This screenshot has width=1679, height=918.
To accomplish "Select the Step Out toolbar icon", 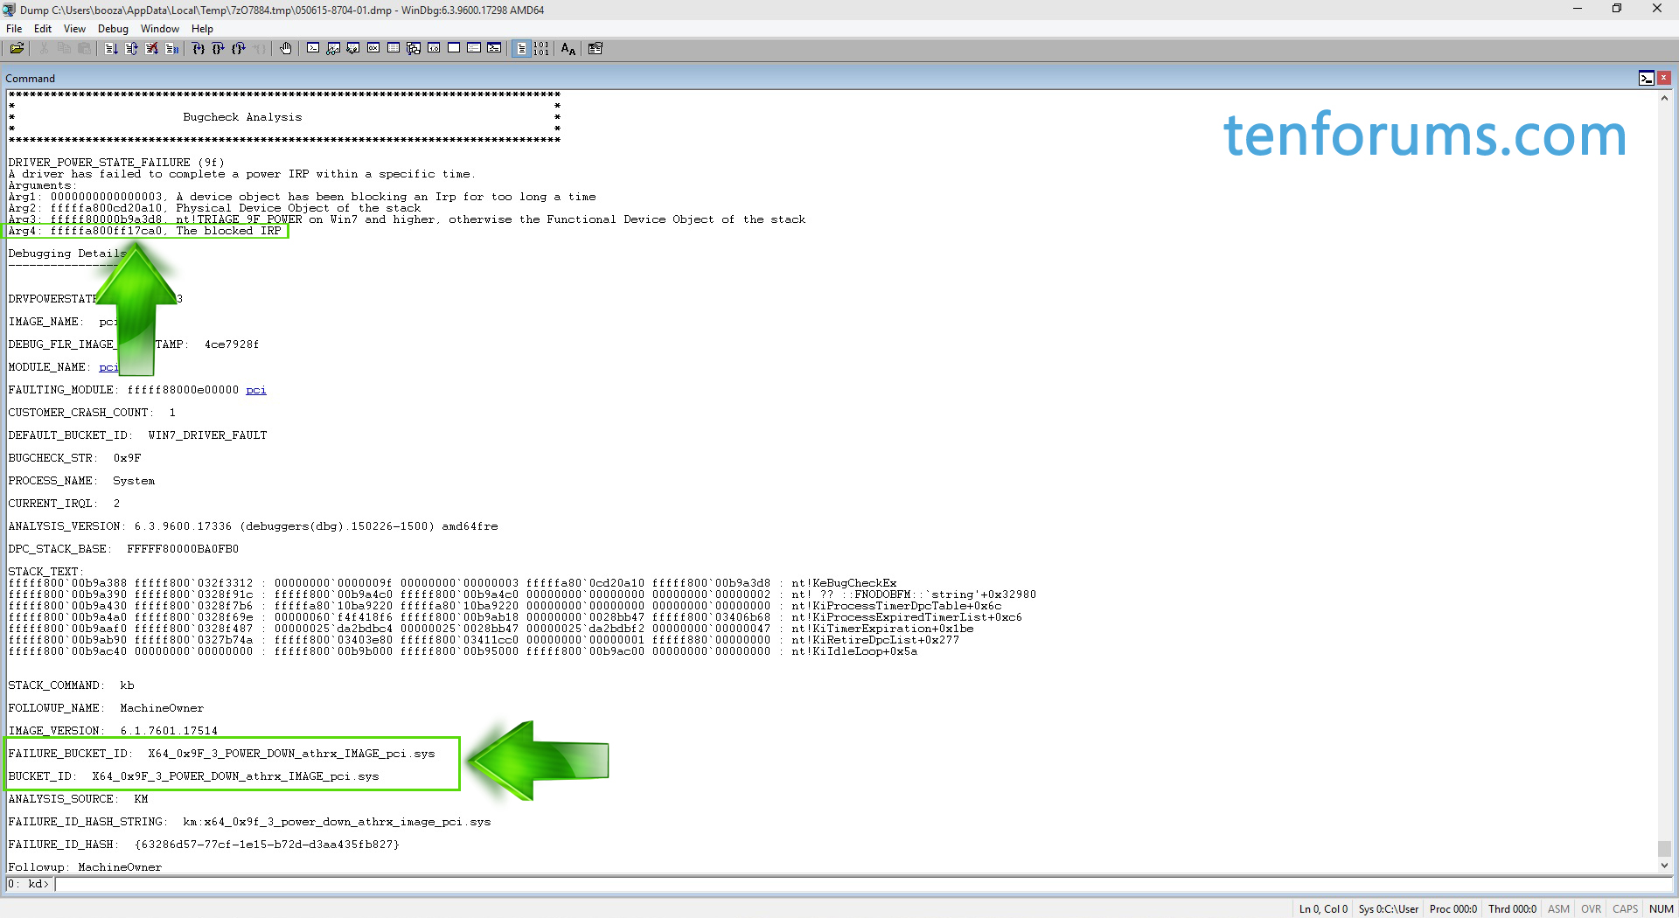I will (x=239, y=48).
